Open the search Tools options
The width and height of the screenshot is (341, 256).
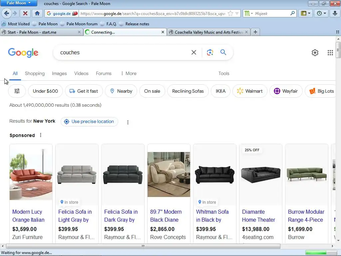pyautogui.click(x=224, y=74)
